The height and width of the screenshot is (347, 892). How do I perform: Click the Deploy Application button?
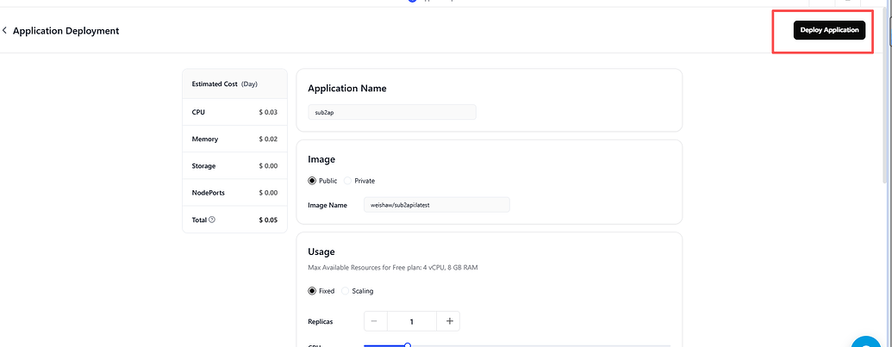[829, 30]
